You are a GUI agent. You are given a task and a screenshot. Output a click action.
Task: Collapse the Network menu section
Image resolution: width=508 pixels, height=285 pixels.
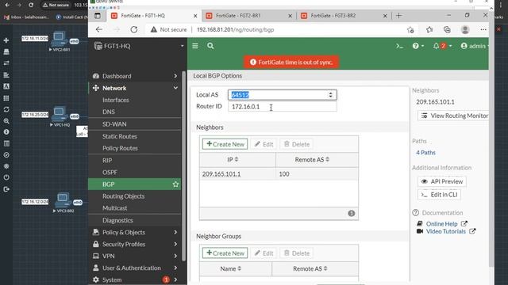[x=135, y=88]
